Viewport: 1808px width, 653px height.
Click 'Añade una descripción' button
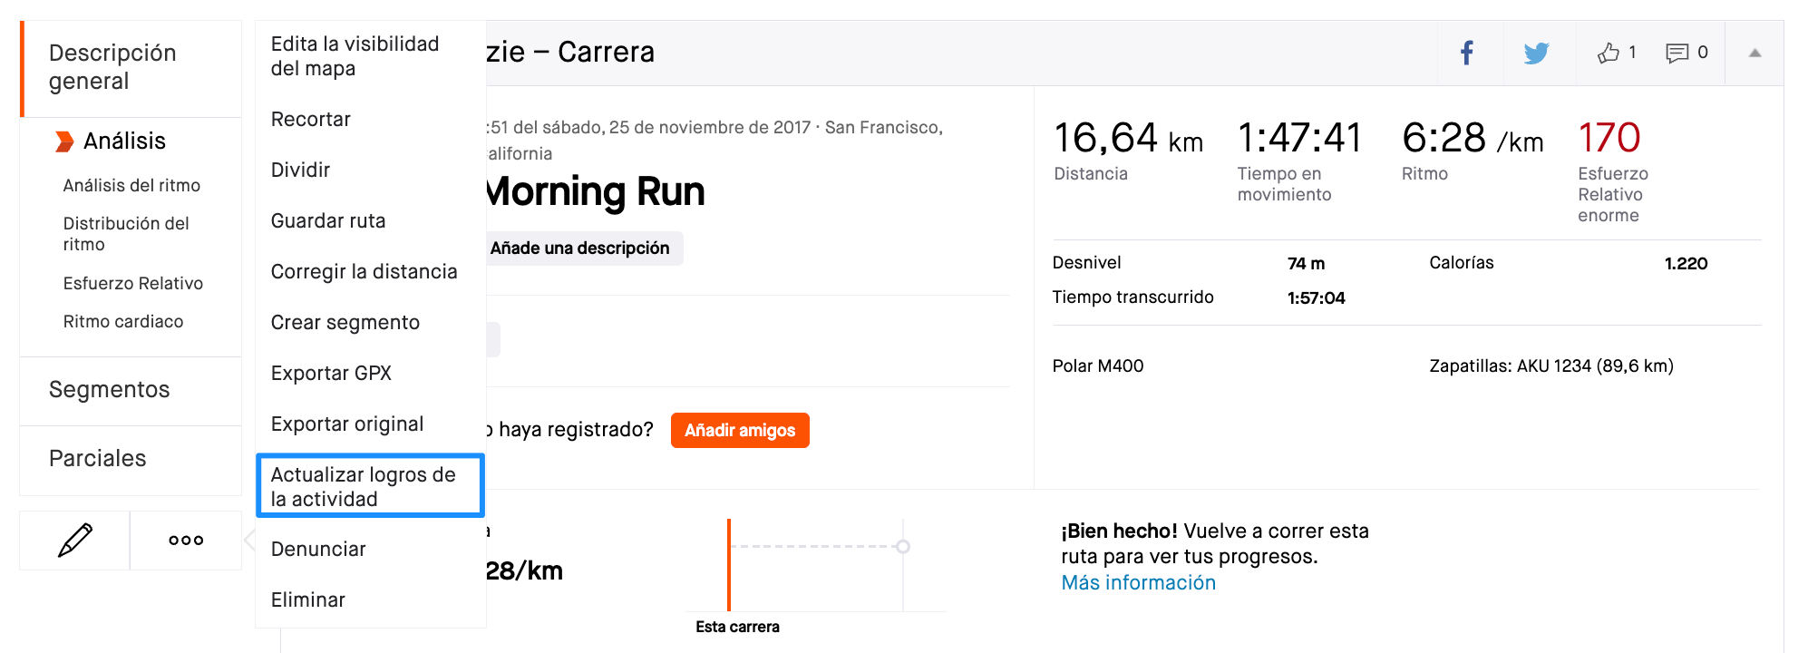pos(580,249)
